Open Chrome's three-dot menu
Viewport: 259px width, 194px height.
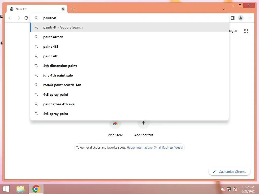click(249, 18)
